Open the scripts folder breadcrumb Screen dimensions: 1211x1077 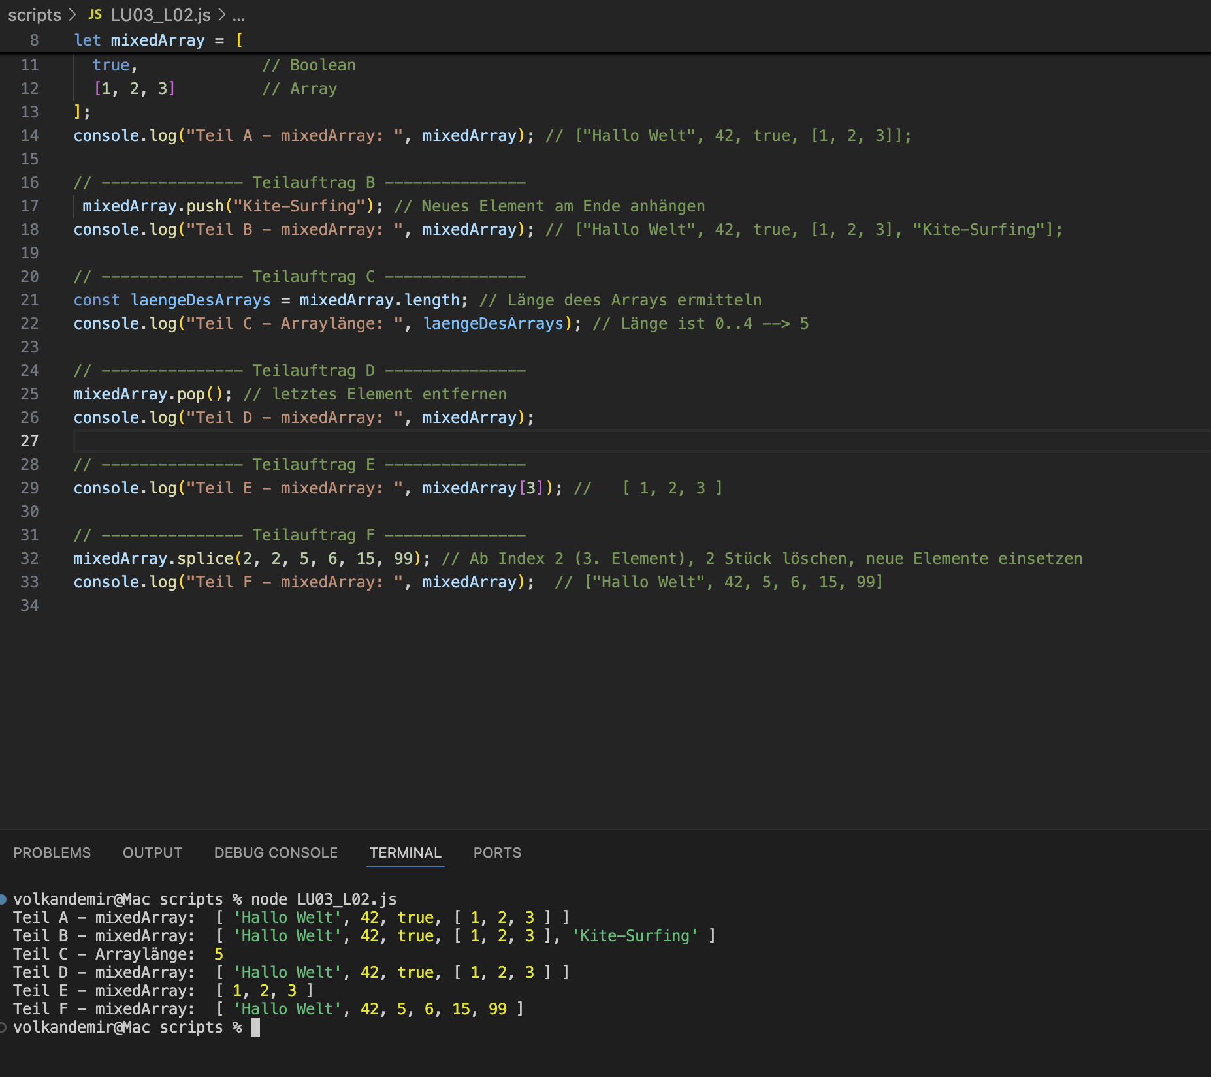pos(35,14)
